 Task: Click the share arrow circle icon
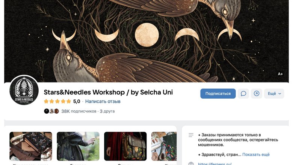tap(256, 93)
